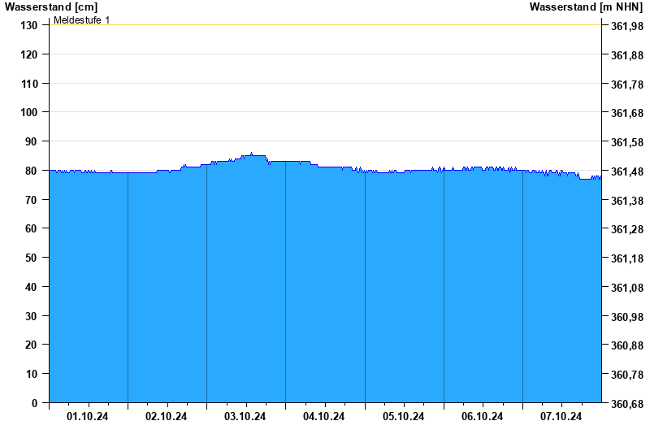Click the 'Wasserstand [cm]' axis title
The width and height of the screenshot is (650, 447).
pyautogui.click(x=51, y=7)
